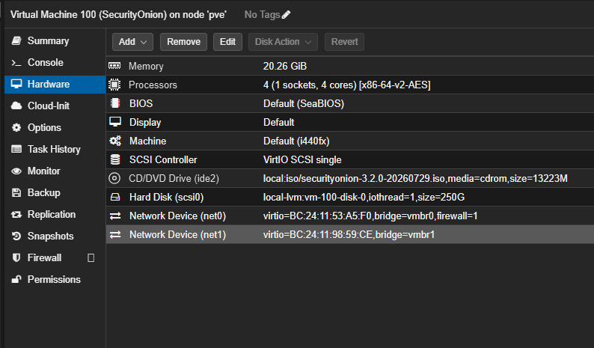Click the 20.26 GiB memory value
Viewport: 594px width, 348px height.
point(285,67)
